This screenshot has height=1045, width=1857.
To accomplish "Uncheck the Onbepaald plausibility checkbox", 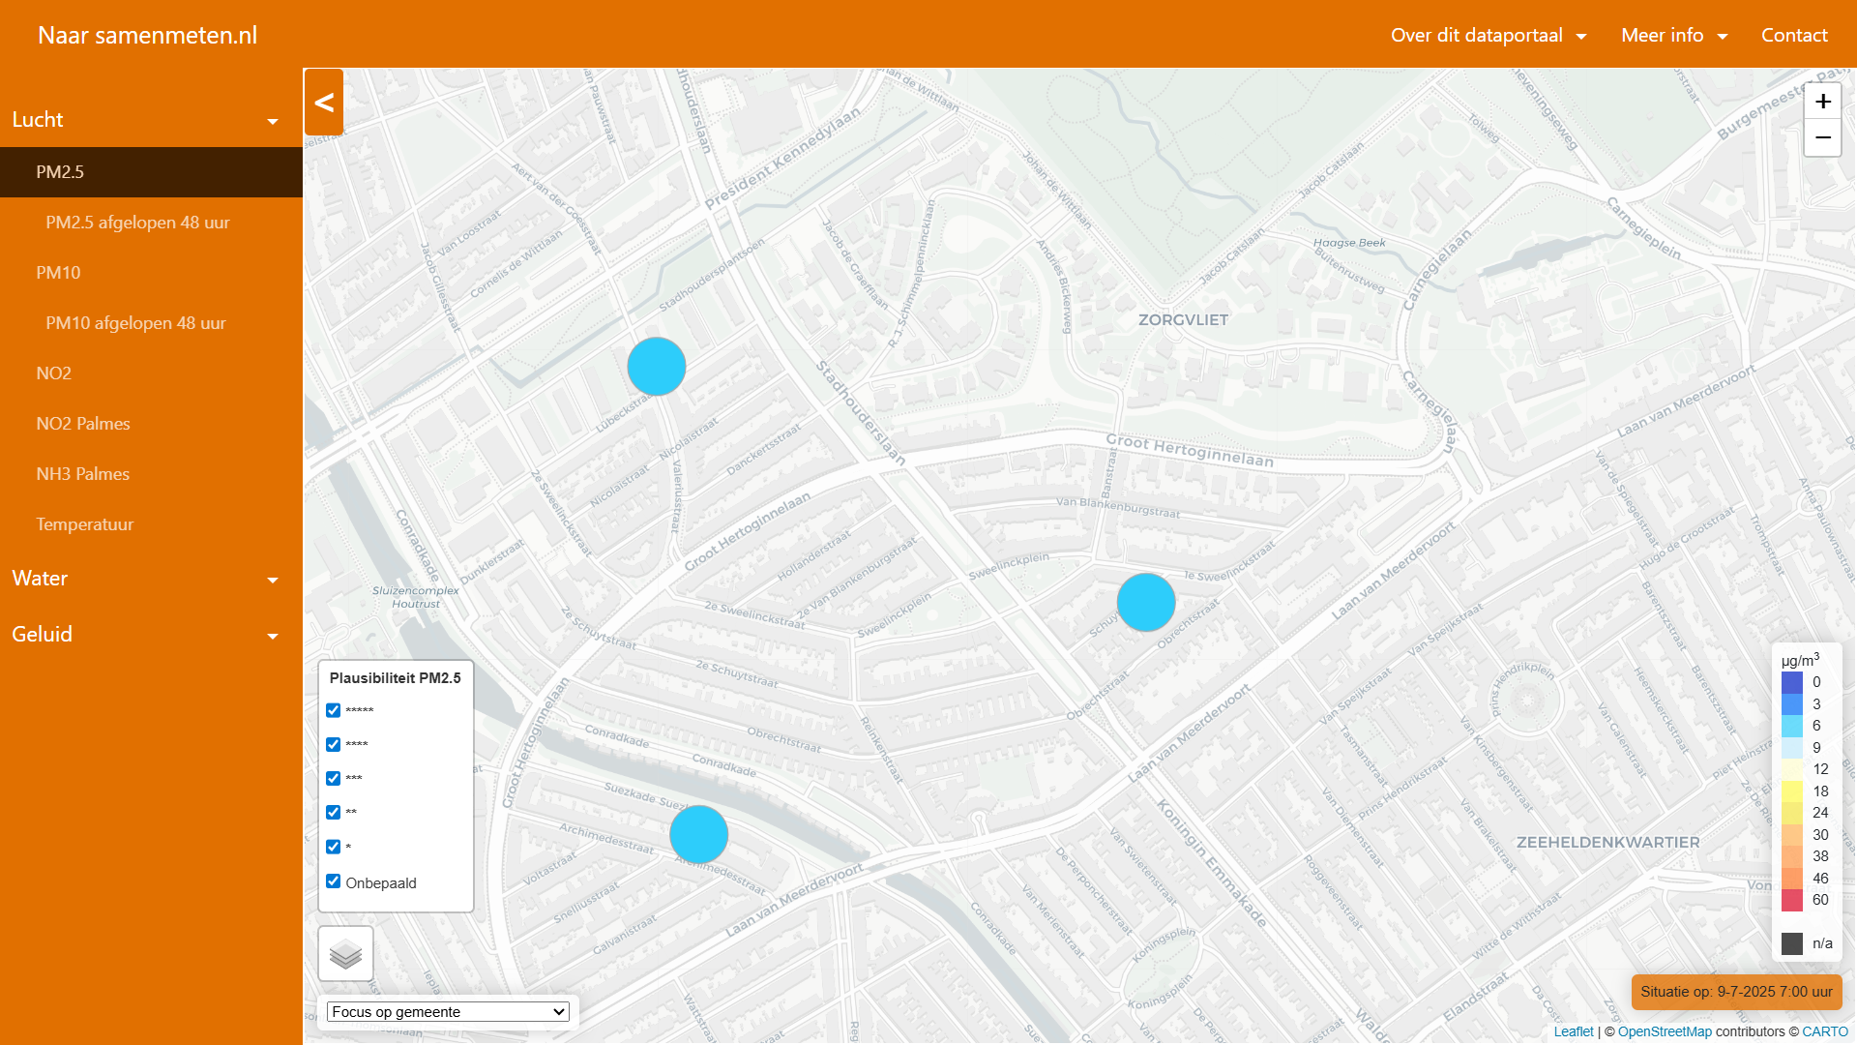I will click(334, 881).
